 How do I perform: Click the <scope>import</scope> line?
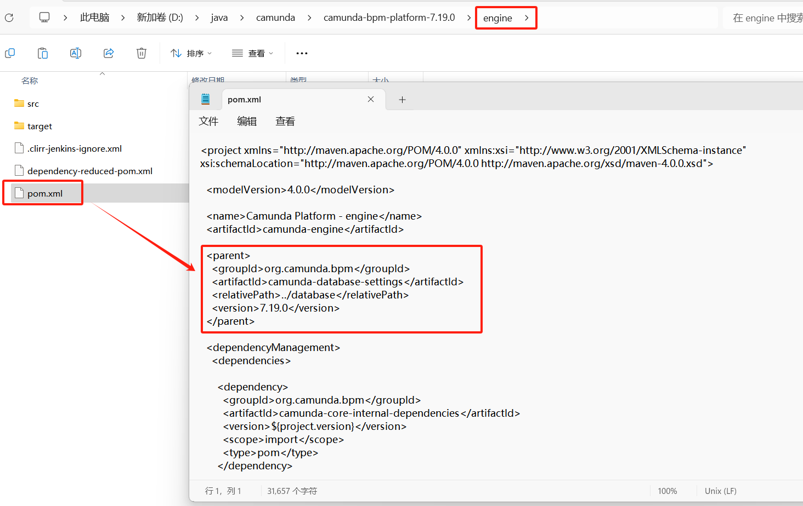tap(284, 440)
